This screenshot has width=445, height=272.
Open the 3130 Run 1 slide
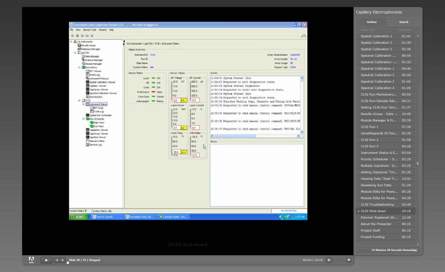pyautogui.click(x=386, y=127)
